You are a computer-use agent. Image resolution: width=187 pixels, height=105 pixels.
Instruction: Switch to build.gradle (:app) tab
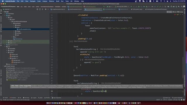(x=137, y=9)
